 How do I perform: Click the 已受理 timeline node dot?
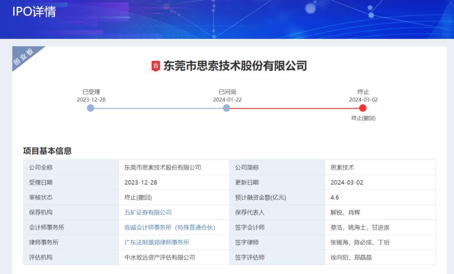(x=90, y=108)
